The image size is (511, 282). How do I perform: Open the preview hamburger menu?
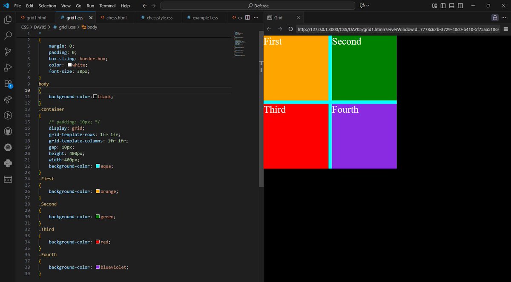coord(506,29)
